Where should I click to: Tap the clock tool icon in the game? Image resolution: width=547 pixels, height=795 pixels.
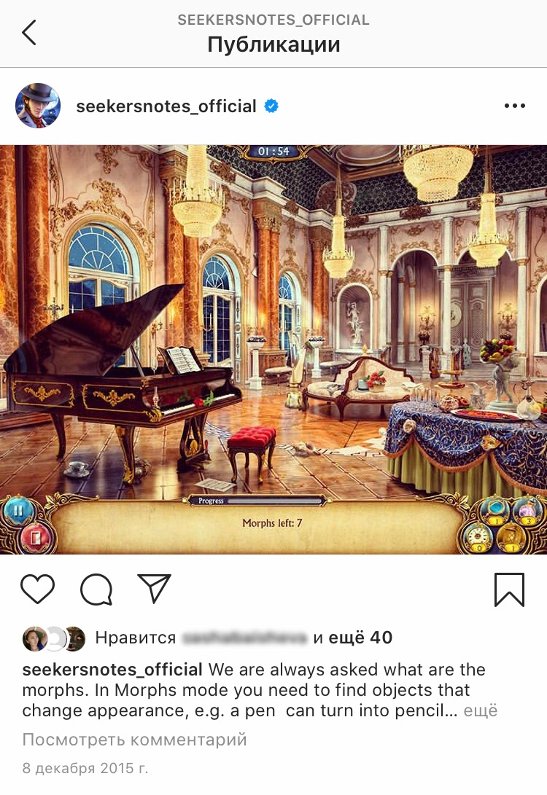(478, 539)
